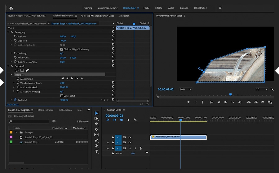The image size is (279, 173).
Task: Open the program monitor settings wrench
Action: pyautogui.click(x=272, y=89)
